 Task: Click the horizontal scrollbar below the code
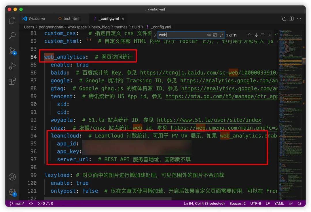(108, 198)
